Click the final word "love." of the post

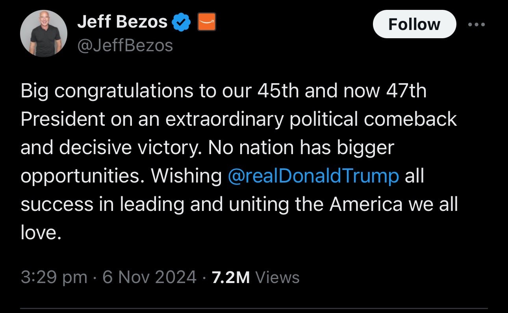41,233
